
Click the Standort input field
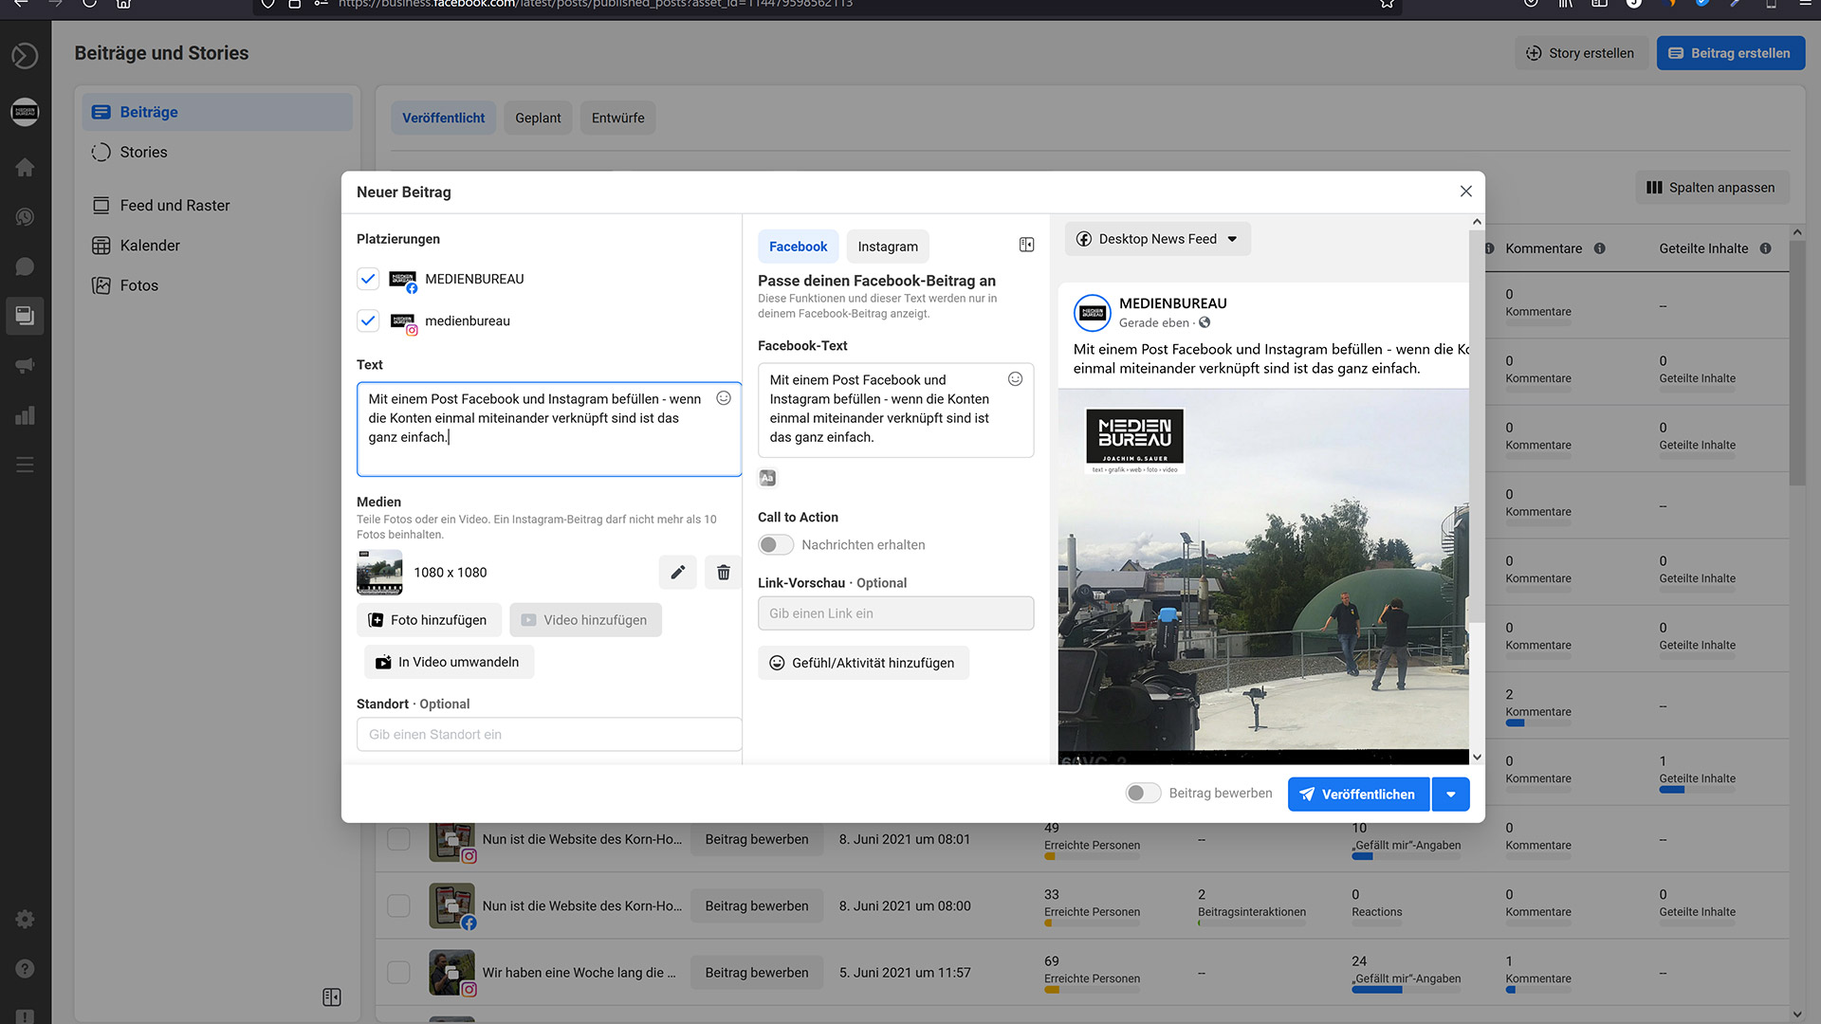(548, 735)
